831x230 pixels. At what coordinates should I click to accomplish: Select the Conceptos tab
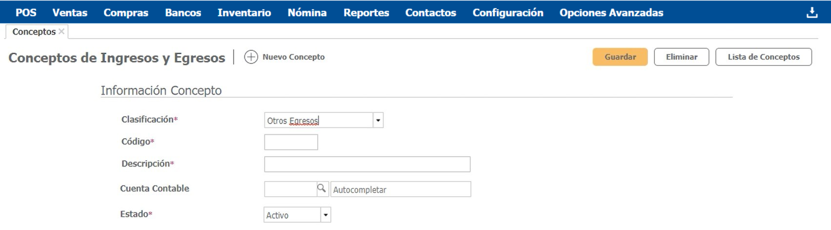(x=34, y=32)
